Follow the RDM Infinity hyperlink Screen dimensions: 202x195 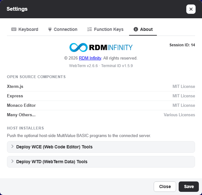point(90,58)
